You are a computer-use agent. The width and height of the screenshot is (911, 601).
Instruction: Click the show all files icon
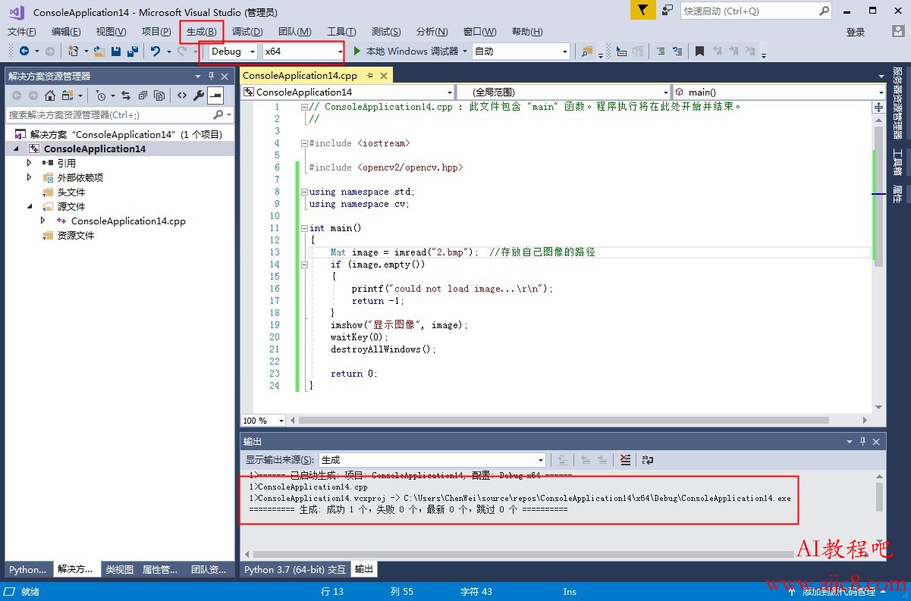[x=159, y=95]
